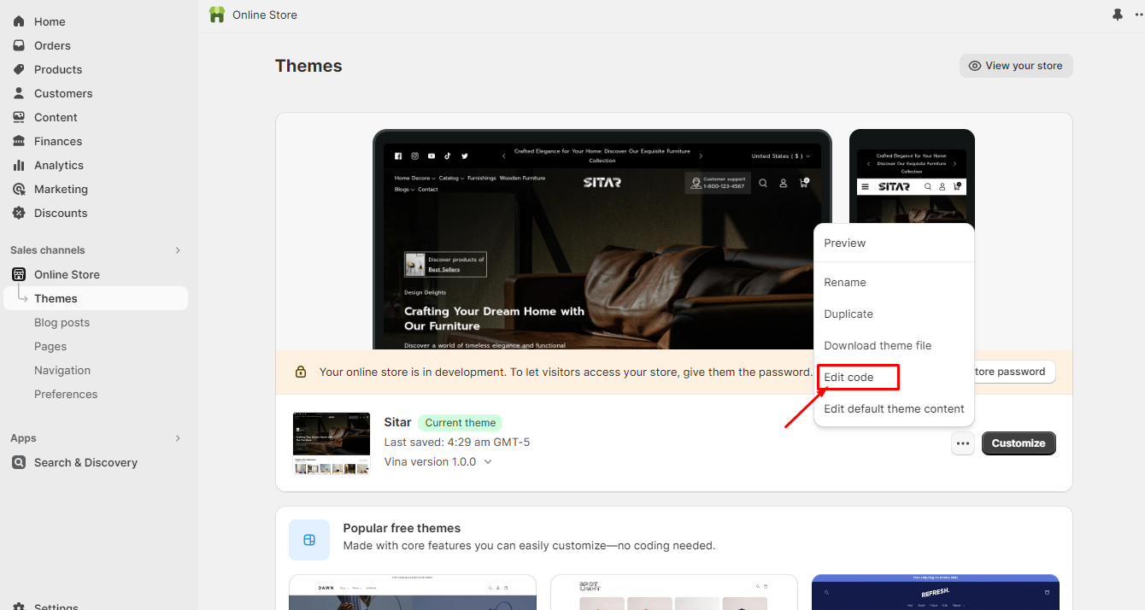Open the Sitar theme thumbnail
The image size is (1145, 610).
pos(332,443)
